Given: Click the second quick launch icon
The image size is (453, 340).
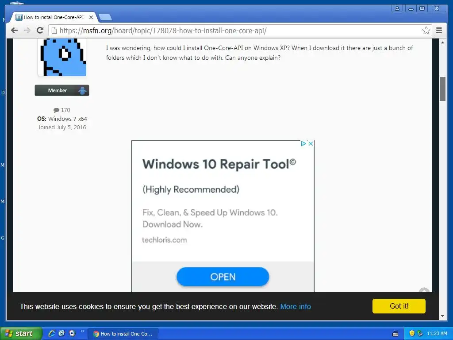Looking at the screenshot, I should (61, 333).
